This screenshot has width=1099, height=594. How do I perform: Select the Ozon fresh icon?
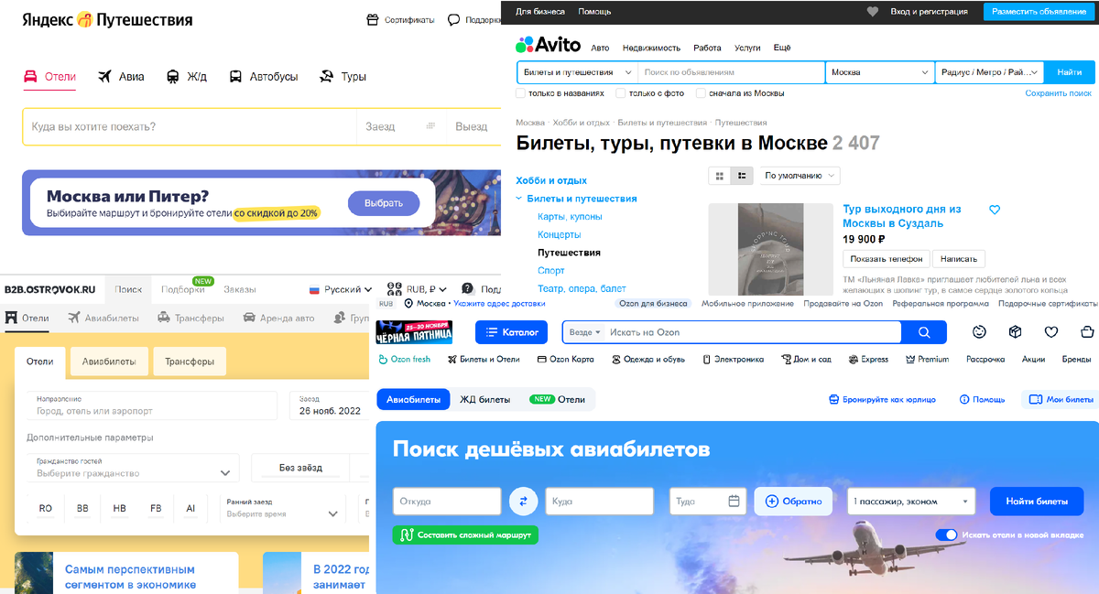click(383, 358)
